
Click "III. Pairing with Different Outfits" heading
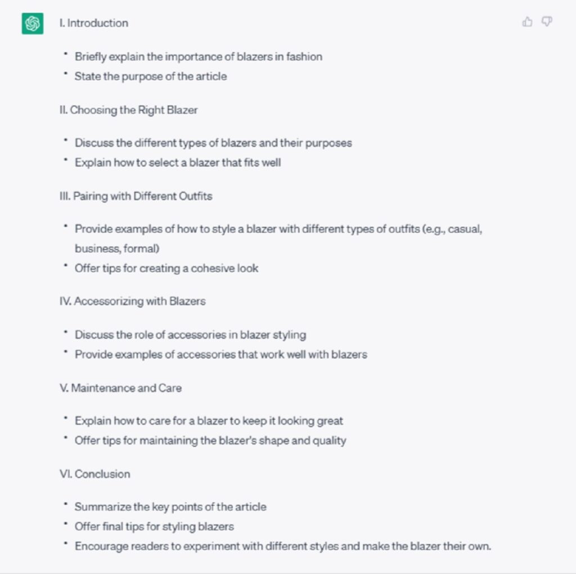pyautogui.click(x=136, y=196)
